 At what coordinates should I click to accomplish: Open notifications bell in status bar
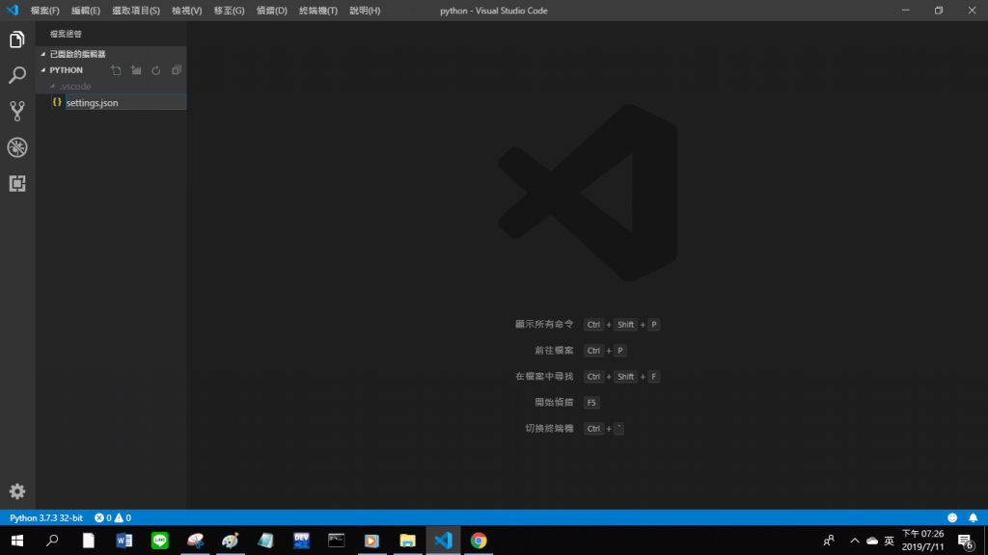pyautogui.click(x=973, y=517)
